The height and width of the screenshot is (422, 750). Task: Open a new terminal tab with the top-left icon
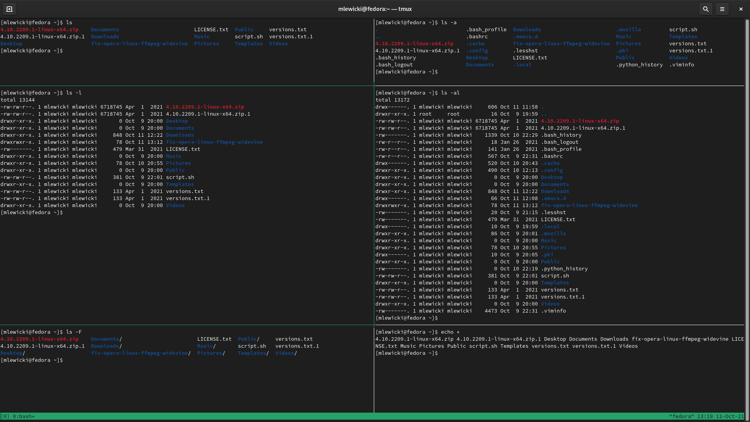(x=9, y=9)
